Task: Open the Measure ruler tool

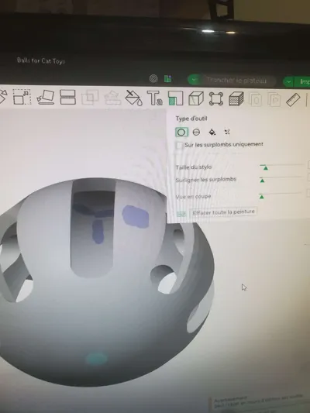Action: point(293,100)
